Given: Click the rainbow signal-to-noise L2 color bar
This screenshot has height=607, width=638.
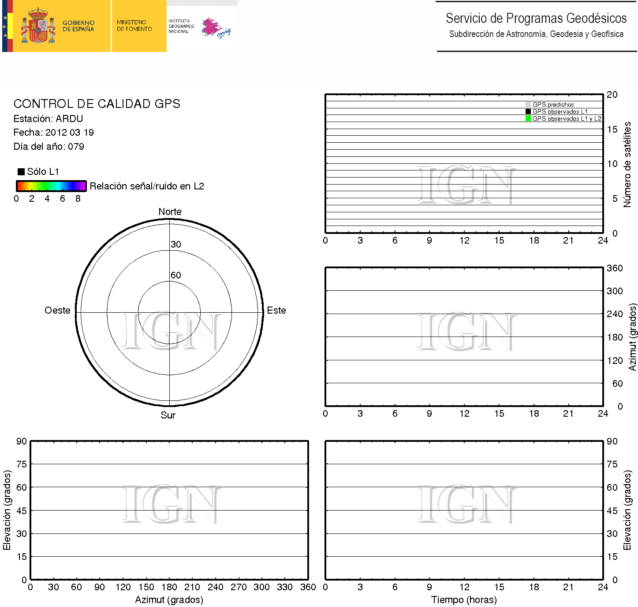Looking at the screenshot, I should click(51, 186).
